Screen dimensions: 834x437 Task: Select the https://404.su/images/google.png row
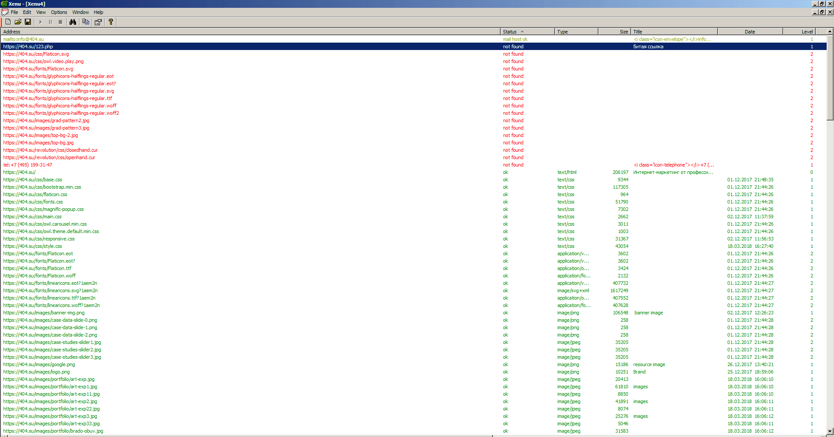(x=413, y=364)
